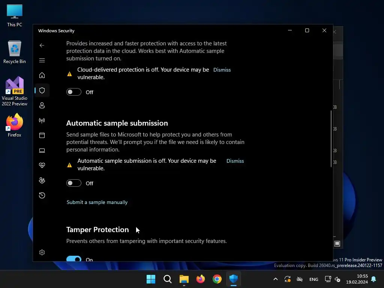This screenshot has height=288, width=384.
Task: Maximize the Windows Security window
Action: click(x=307, y=30)
